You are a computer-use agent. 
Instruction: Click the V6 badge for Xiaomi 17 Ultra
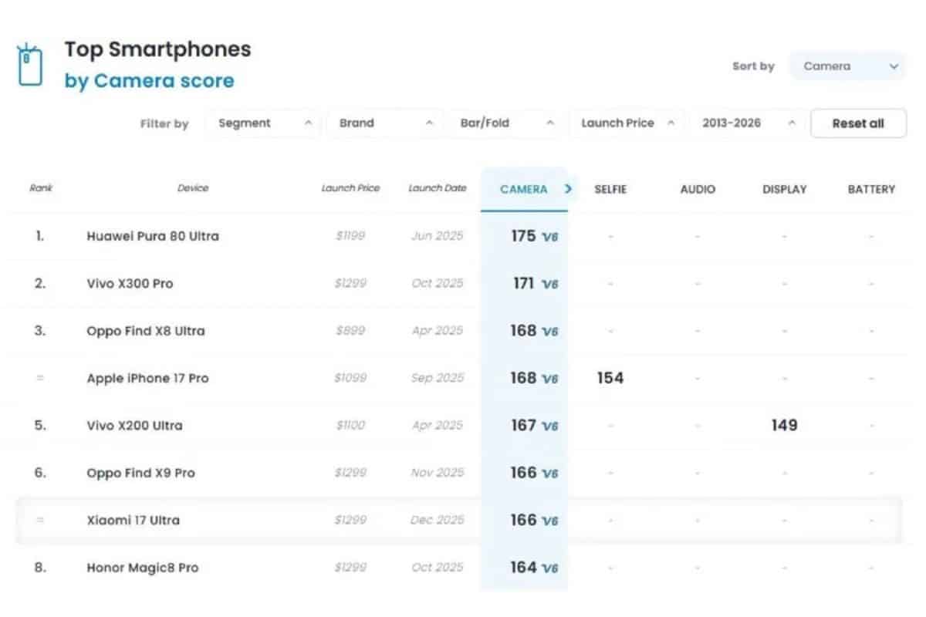(x=549, y=521)
